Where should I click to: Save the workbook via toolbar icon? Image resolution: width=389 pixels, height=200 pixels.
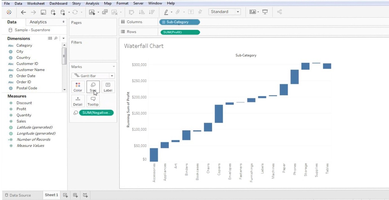tap(43, 12)
